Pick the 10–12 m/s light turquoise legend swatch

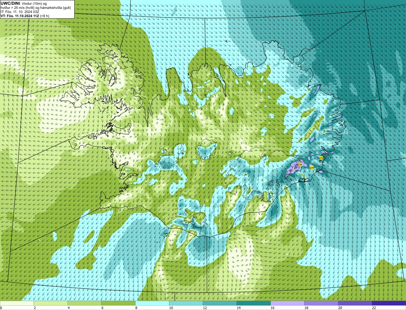[186, 303]
